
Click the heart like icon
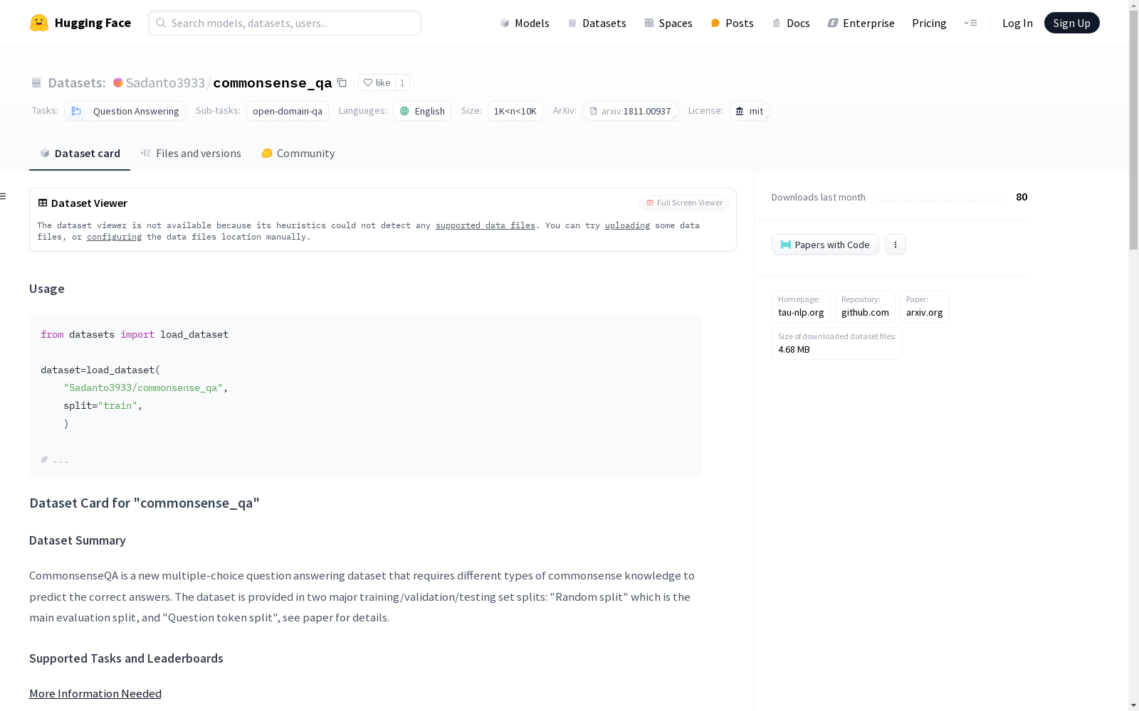pyautogui.click(x=368, y=82)
